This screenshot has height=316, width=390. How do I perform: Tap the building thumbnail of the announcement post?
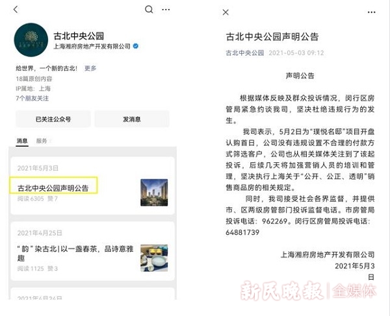[x=154, y=193]
